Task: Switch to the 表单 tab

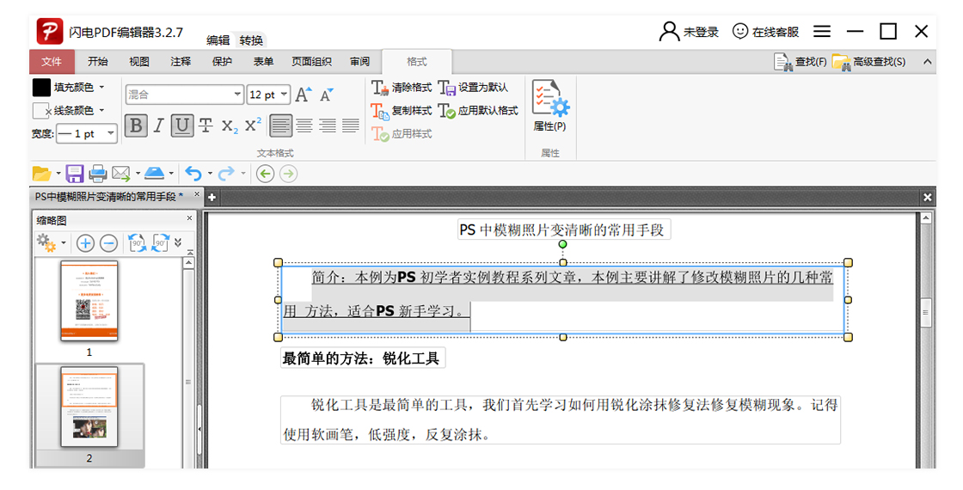Action: point(263,61)
